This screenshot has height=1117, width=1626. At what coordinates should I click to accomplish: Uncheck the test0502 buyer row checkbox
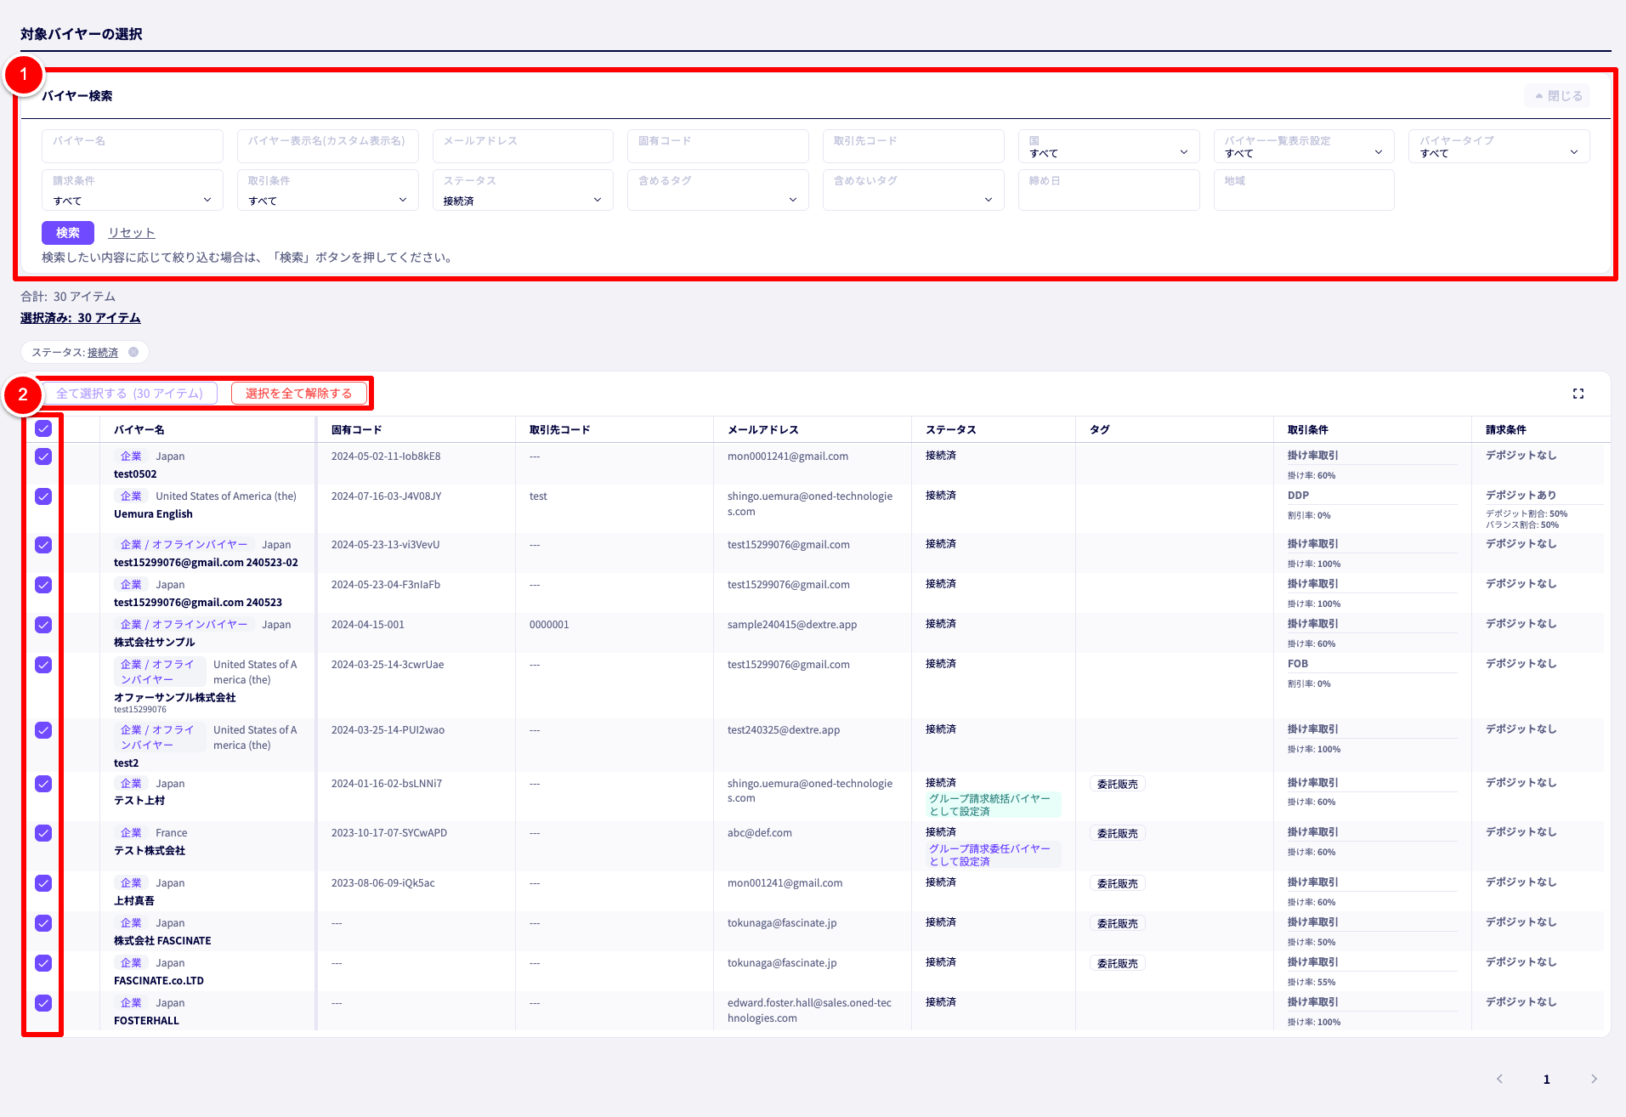43,456
